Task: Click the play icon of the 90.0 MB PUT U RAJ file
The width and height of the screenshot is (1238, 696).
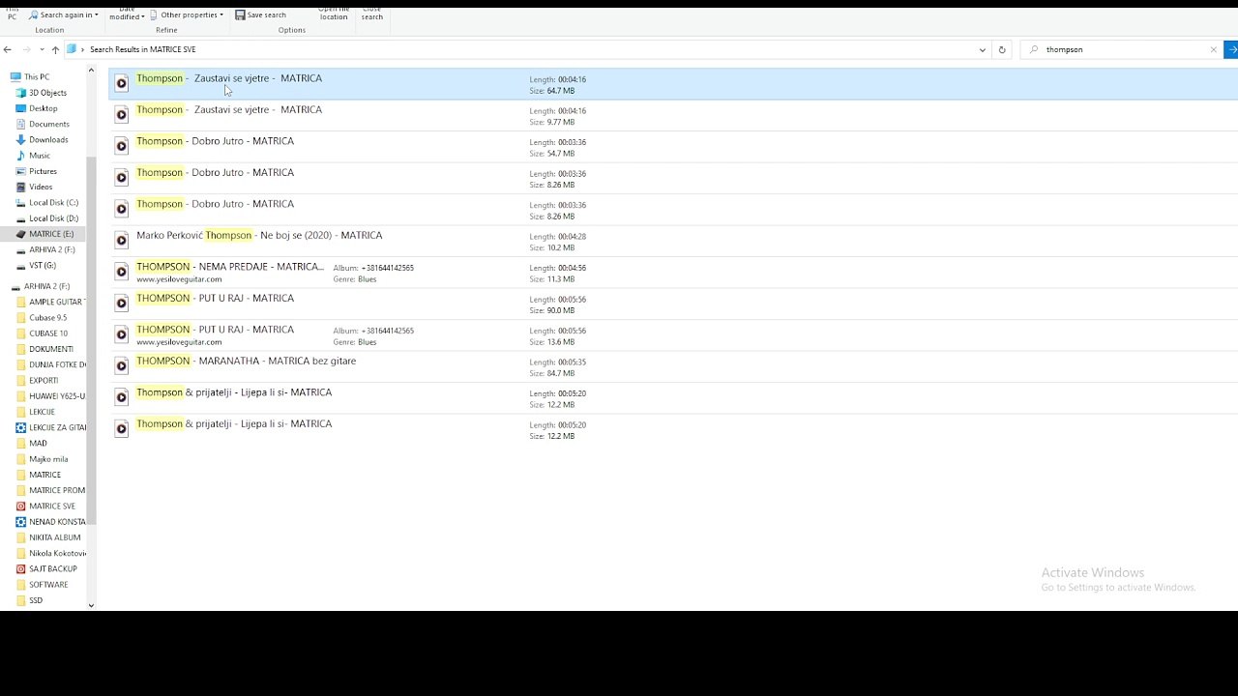Action: [x=121, y=304]
